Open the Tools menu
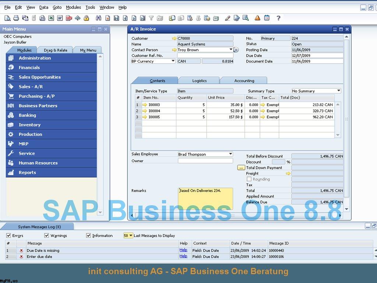The image size is (377, 283). (91, 7)
